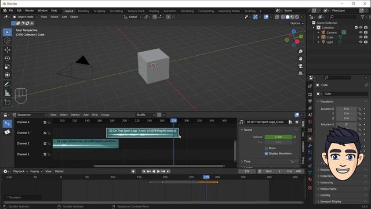Play animation forward
The image size is (371, 209).
tap(158, 171)
